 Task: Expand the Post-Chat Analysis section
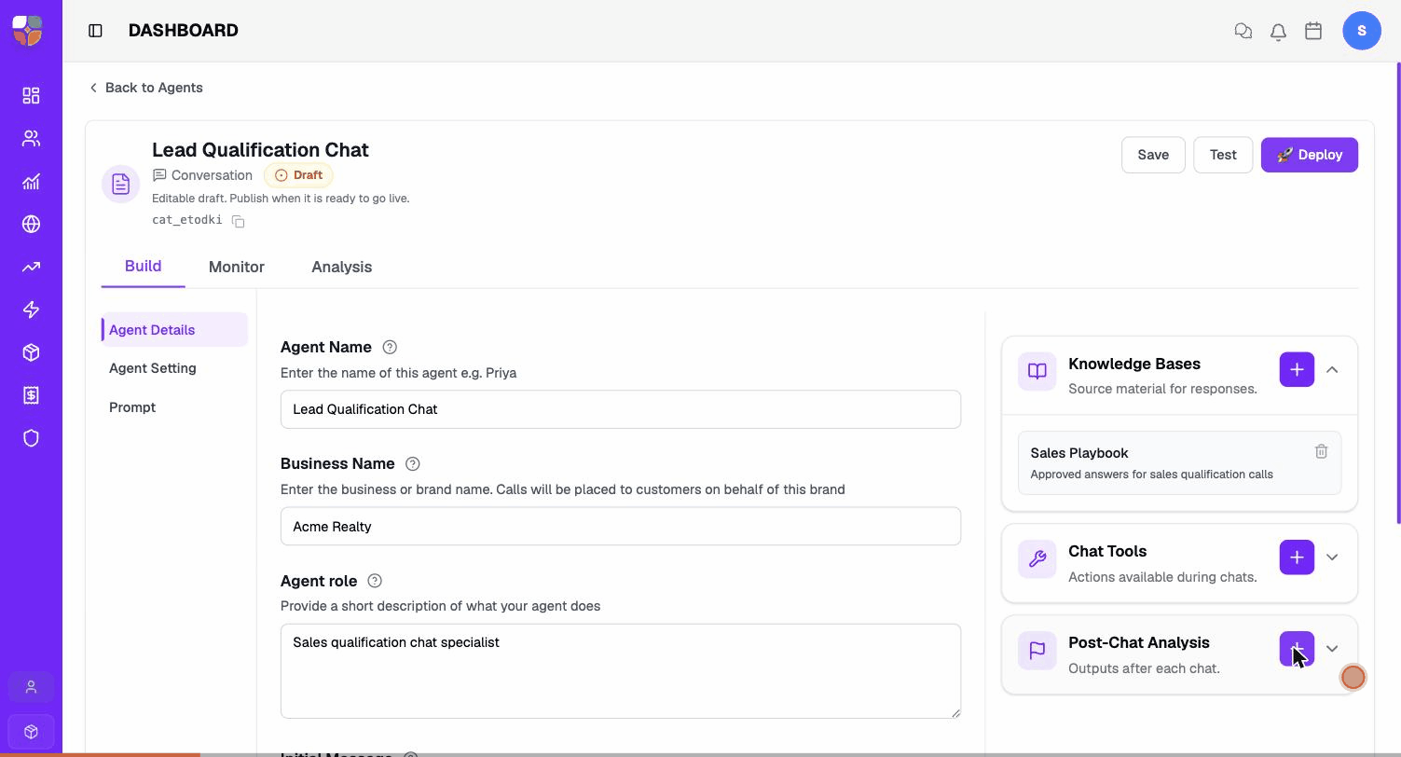pos(1332,649)
